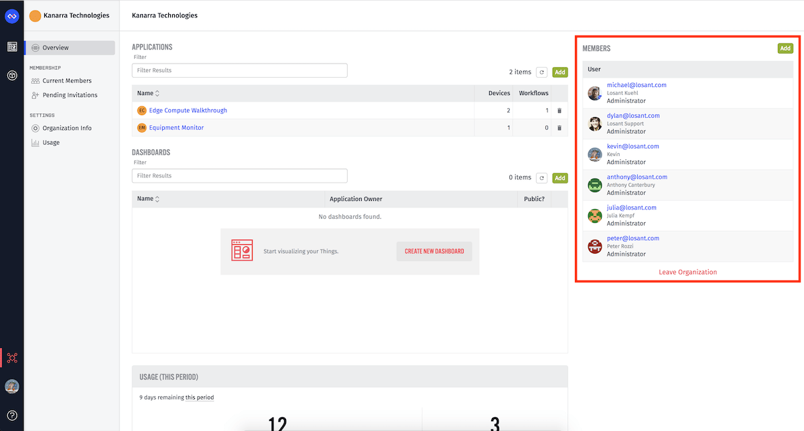Delete the Equipment Monitor application
Image resolution: width=804 pixels, height=431 pixels.
tap(559, 128)
